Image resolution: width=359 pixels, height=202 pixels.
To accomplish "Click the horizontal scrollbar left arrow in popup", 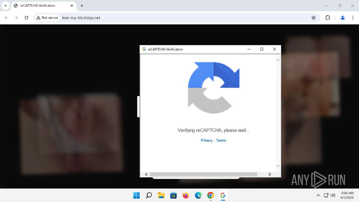I will click(146, 174).
